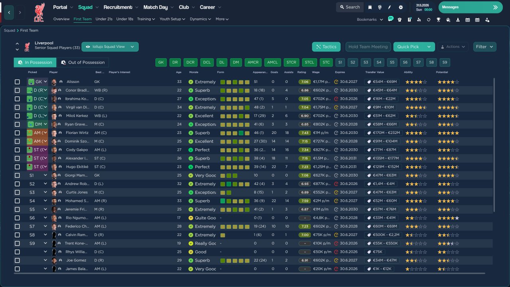Click the Tactics button

[x=326, y=47]
